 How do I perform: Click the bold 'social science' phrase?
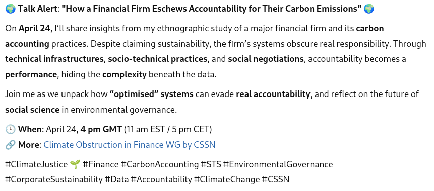(x=32, y=110)
